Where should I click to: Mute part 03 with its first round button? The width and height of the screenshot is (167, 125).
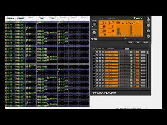click(x=97, y=58)
